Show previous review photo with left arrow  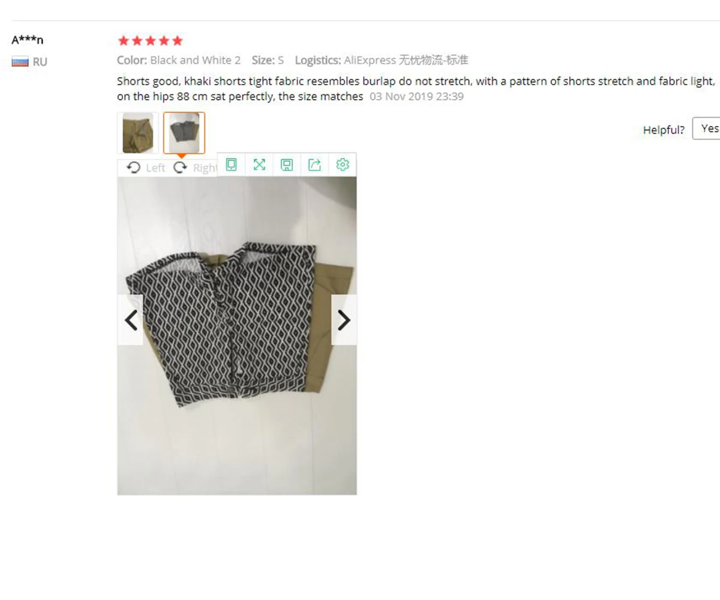click(x=130, y=320)
